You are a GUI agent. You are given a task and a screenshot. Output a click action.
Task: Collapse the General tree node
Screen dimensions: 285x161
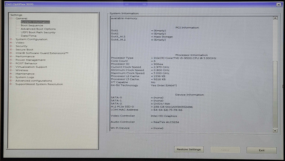coord(11,19)
